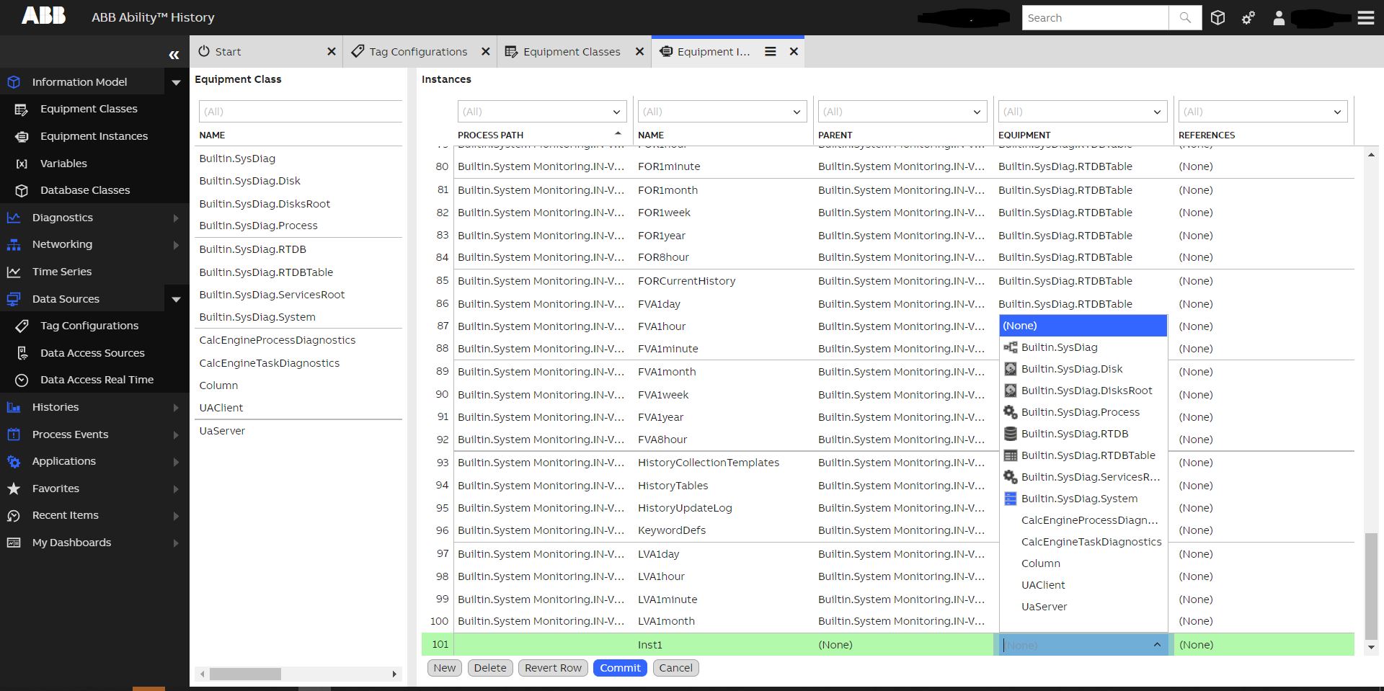Collapse the sidebar with double chevron
The image size is (1384, 691).
point(174,55)
